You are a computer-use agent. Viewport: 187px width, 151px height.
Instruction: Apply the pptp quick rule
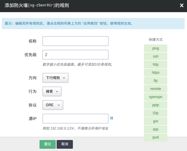pos(156,105)
